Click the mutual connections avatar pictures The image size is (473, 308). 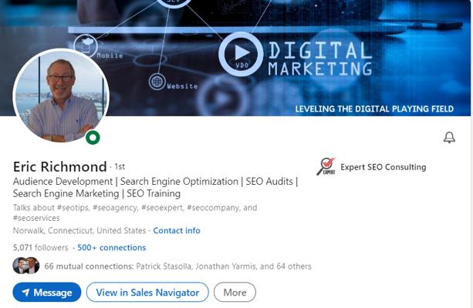tap(26, 266)
